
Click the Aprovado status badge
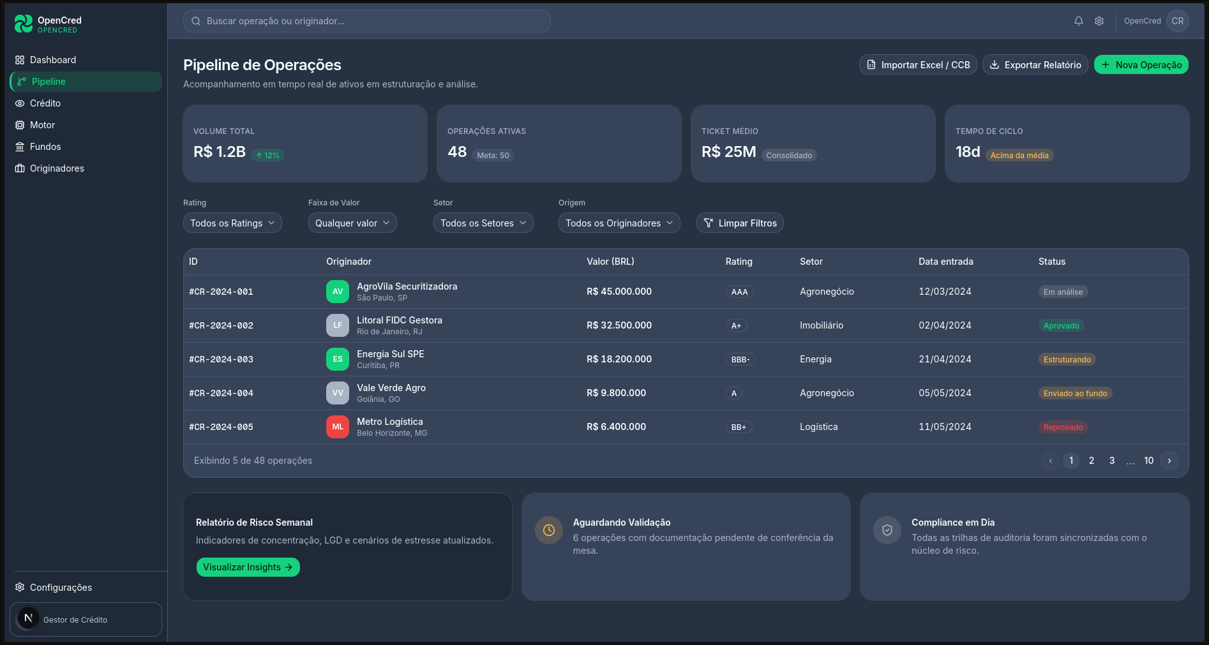tap(1061, 325)
